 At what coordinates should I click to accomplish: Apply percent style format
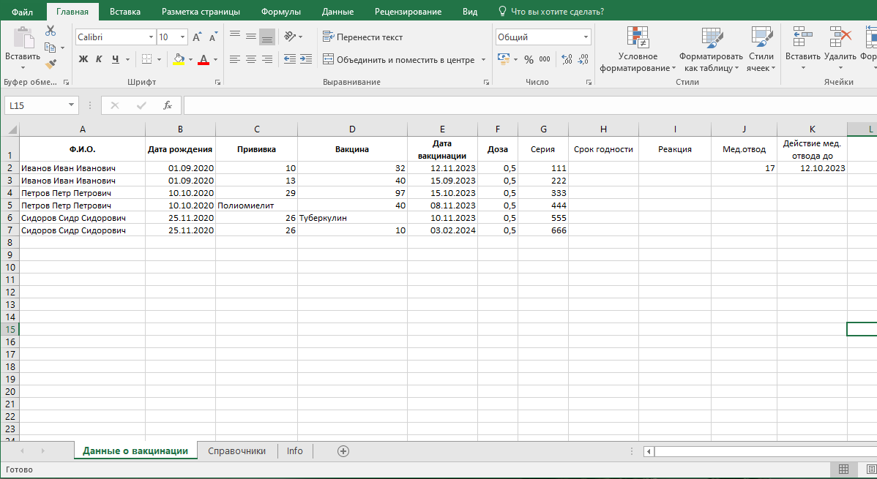(529, 59)
